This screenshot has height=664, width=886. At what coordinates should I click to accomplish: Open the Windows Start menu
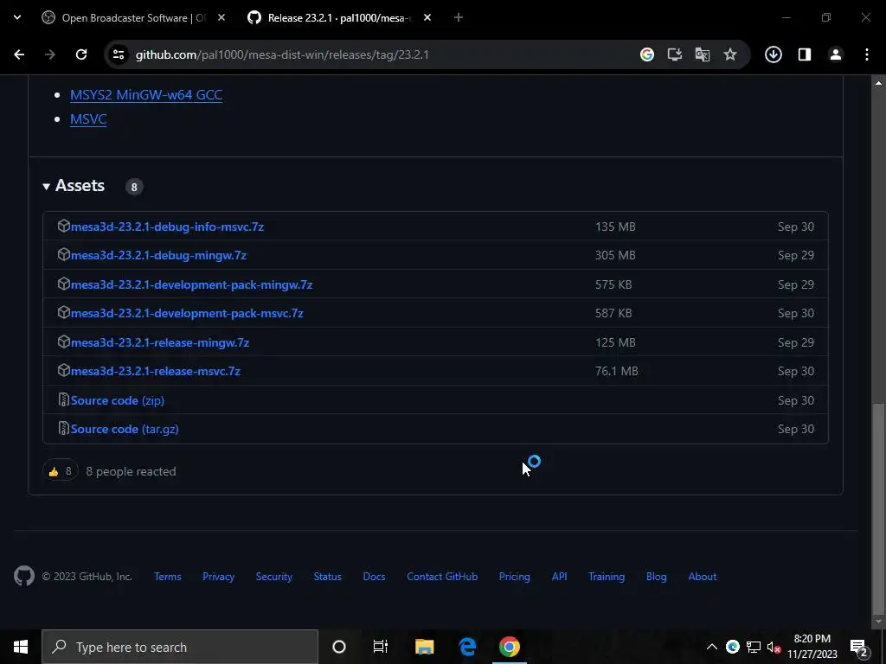click(x=21, y=647)
